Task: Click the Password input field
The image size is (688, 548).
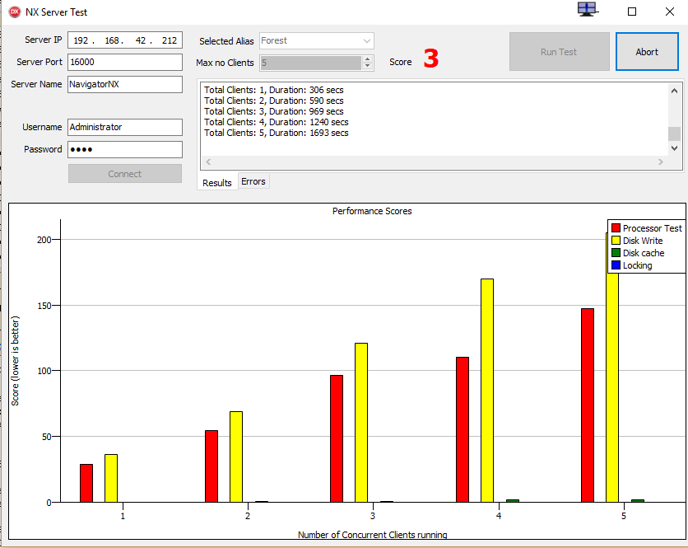Action: [125, 149]
